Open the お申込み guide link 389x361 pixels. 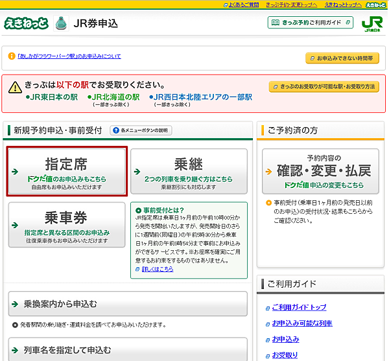[285, 339]
